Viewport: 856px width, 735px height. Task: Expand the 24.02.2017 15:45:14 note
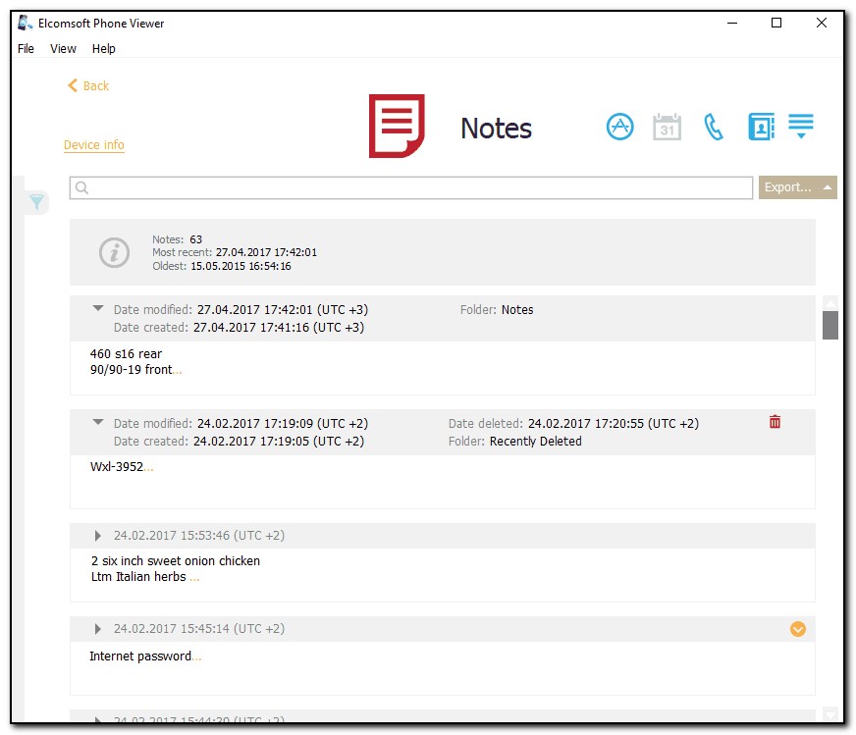point(98,629)
